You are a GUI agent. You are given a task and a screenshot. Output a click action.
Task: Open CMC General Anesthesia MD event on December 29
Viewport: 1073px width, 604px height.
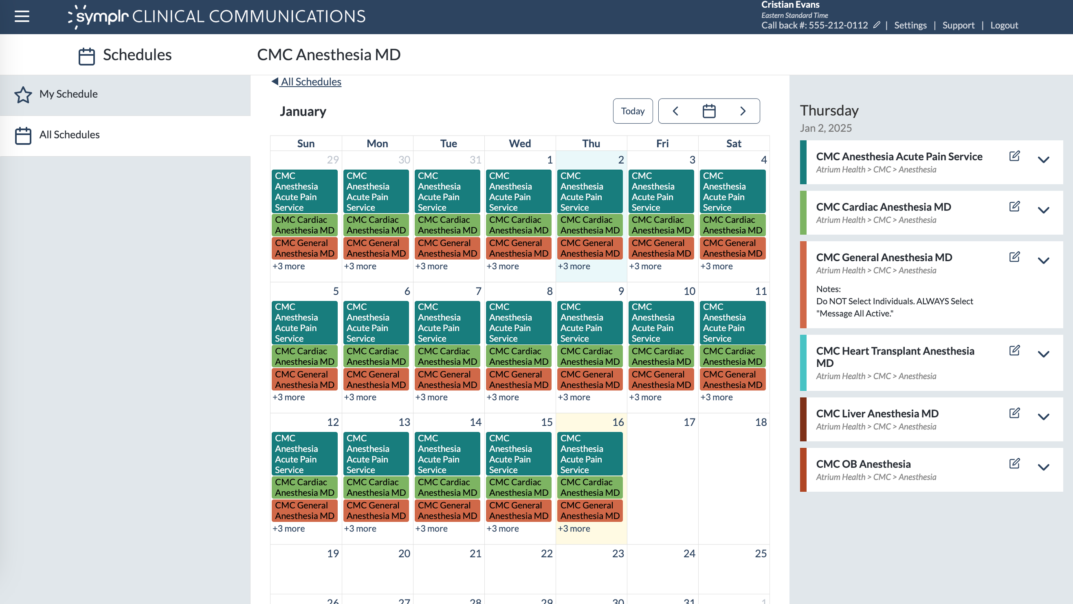(304, 249)
